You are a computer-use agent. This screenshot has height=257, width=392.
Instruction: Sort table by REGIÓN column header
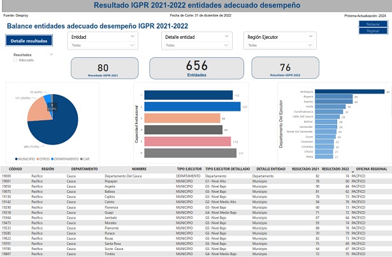click(x=48, y=169)
